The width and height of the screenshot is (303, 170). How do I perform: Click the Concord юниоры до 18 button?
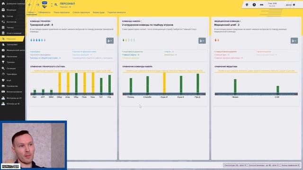263,165
